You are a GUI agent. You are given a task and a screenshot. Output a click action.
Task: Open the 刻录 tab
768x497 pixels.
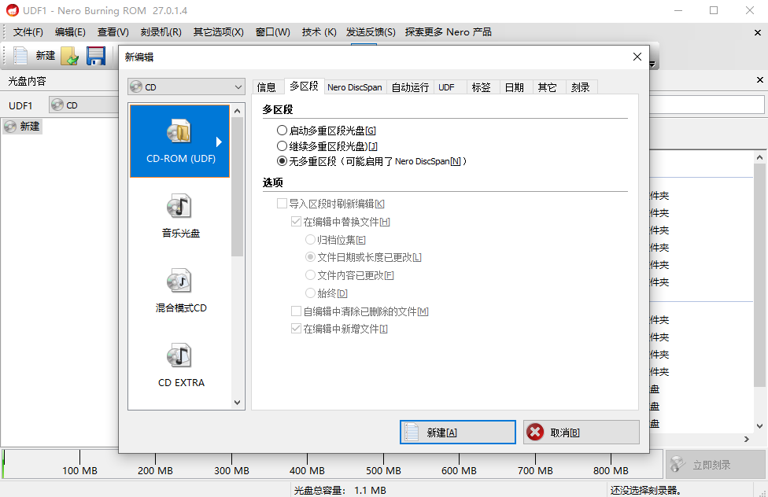[x=581, y=87]
